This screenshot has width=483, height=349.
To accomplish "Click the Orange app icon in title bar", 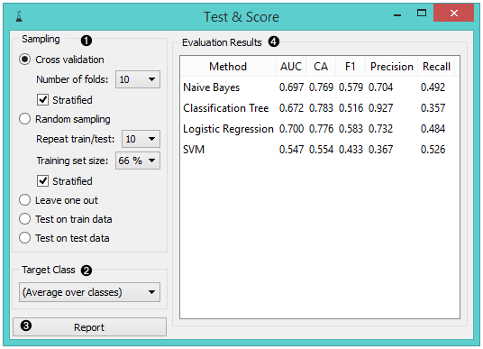I will (19, 16).
